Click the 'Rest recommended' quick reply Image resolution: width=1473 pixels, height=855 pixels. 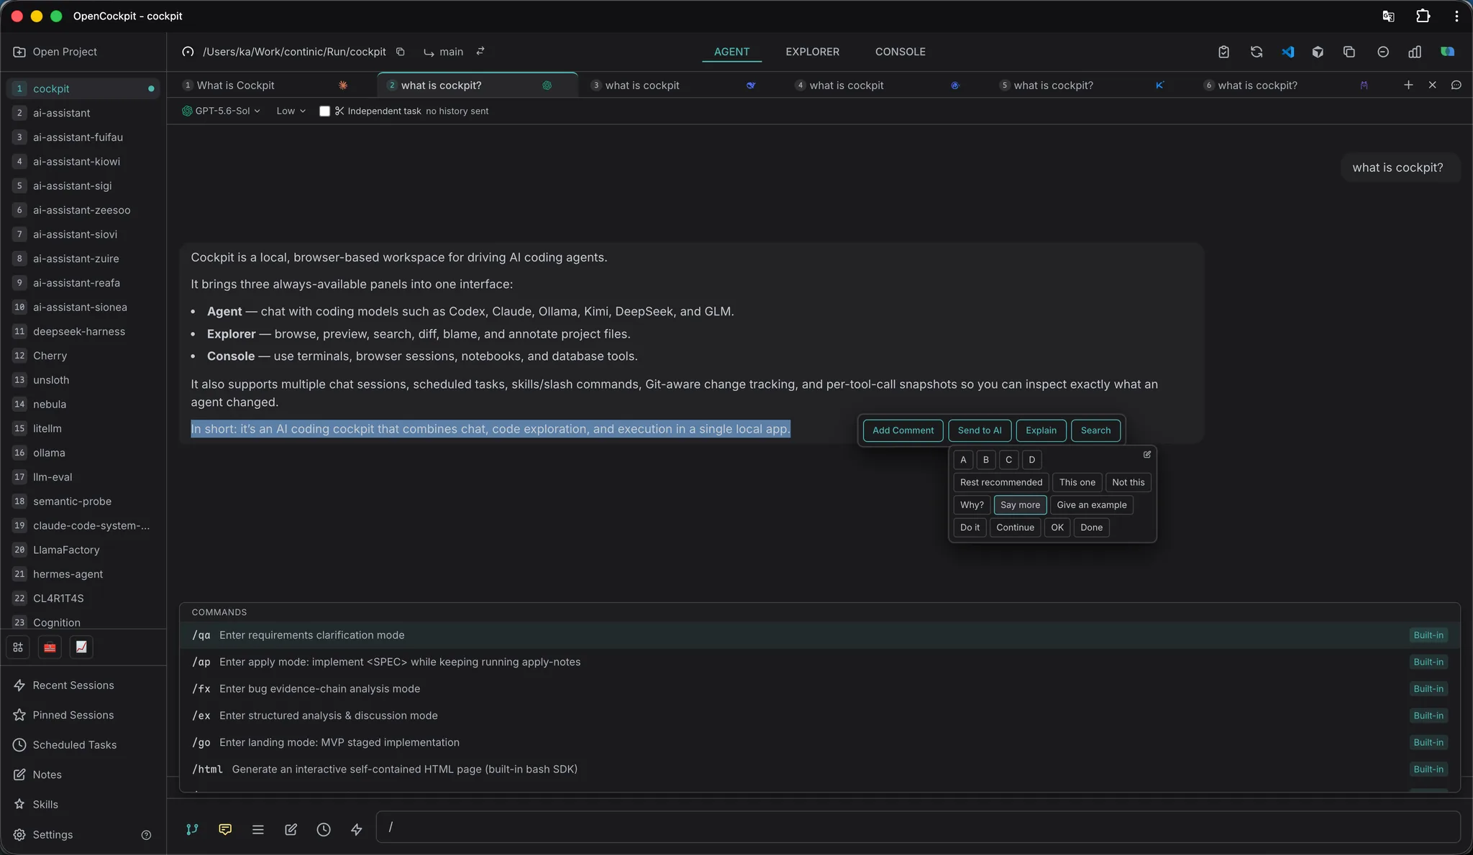pos(1000,482)
